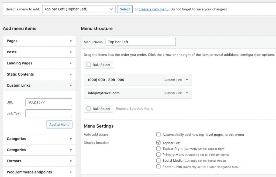This screenshot has width=276, height=177.
Task: Check the Topbar Right display location
Action: pos(158,149)
